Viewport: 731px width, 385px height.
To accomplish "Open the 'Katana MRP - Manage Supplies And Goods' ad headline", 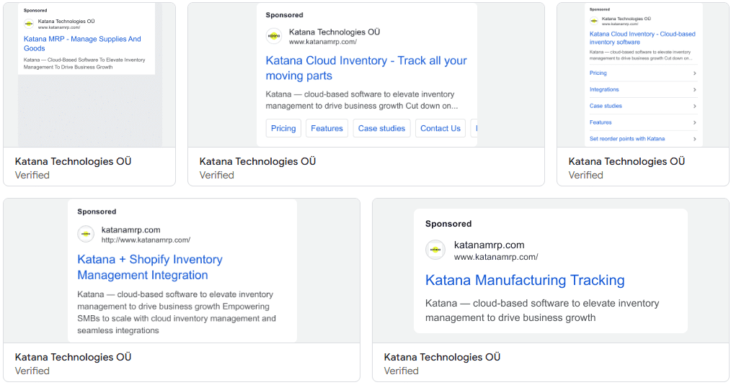I will 82,43.
